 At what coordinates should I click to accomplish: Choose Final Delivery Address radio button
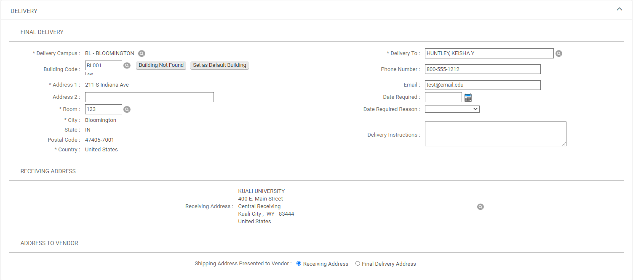[358, 264]
